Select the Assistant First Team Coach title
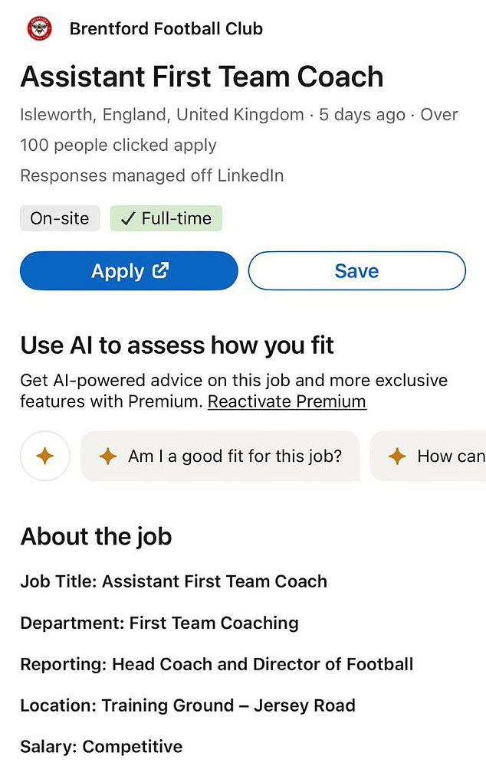This screenshot has width=486, height=769. (x=202, y=77)
